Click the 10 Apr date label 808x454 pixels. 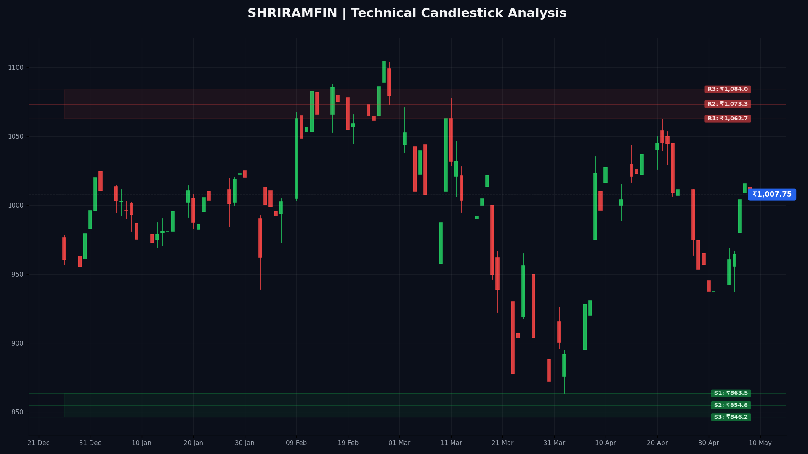606,443
